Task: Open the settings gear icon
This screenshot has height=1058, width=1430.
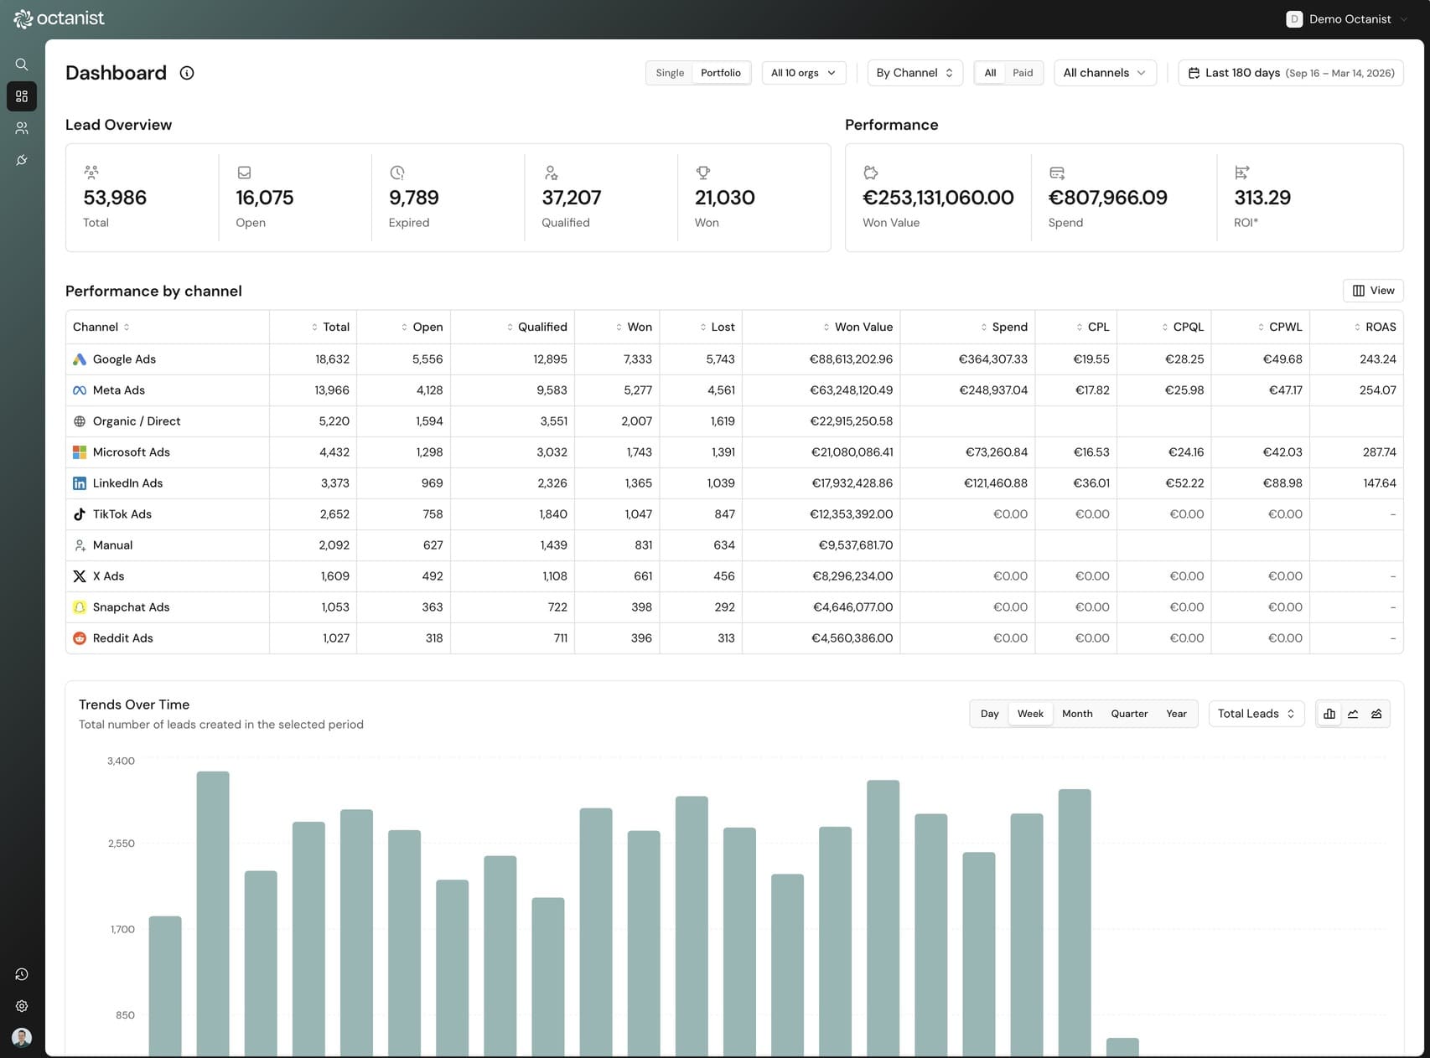Action: (x=22, y=1006)
